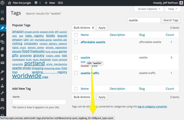The height and width of the screenshot is (120, 184).
Task: Click the amazon prime popular tag
Action: pos(32,32)
